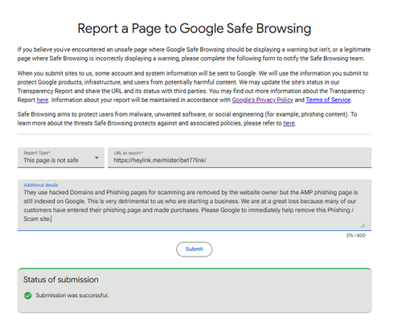Click the URL to report input field
The width and height of the screenshot is (402, 329).
click(240, 158)
